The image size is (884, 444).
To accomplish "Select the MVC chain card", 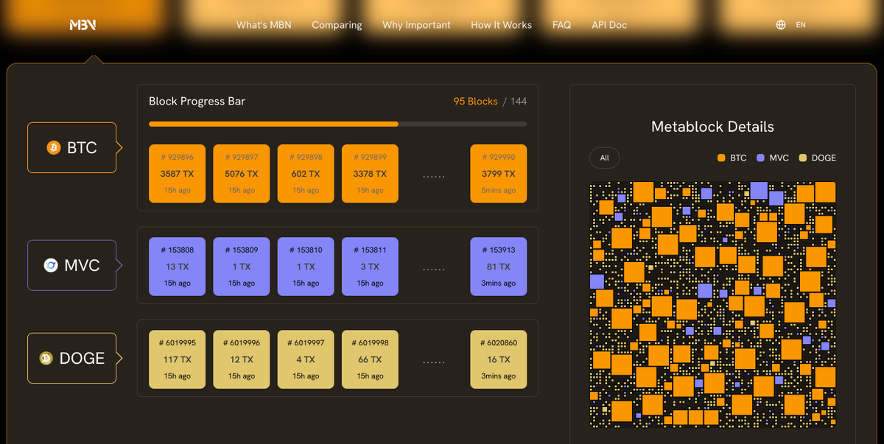I will click(72, 265).
